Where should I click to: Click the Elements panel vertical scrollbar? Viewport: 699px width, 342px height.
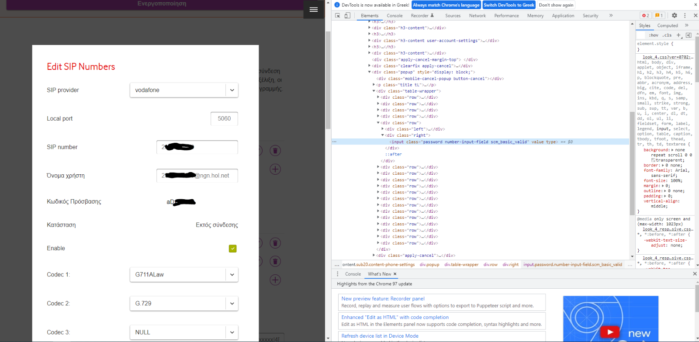point(632,163)
